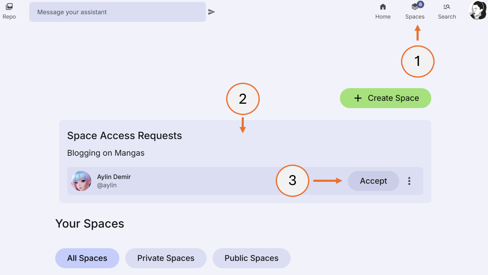Click the plus icon inside Create Space
This screenshot has width=488, height=275.
tap(358, 98)
